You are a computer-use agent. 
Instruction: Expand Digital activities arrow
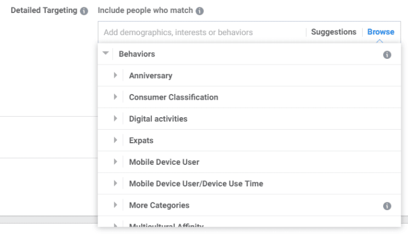click(x=115, y=118)
